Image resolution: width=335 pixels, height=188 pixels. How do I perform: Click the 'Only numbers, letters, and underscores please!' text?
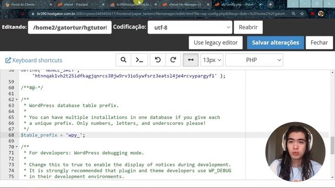coord(141,123)
